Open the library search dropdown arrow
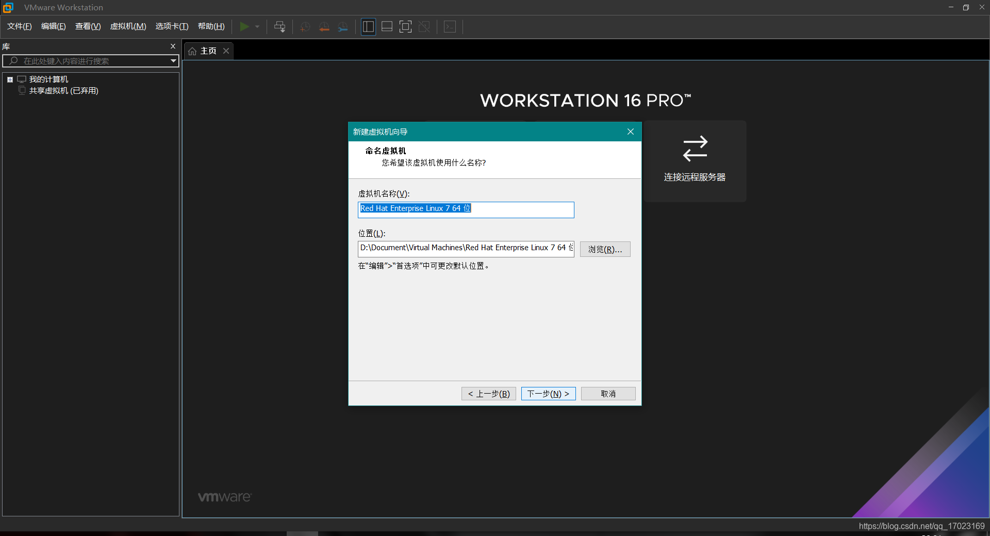The image size is (990, 536). point(174,61)
